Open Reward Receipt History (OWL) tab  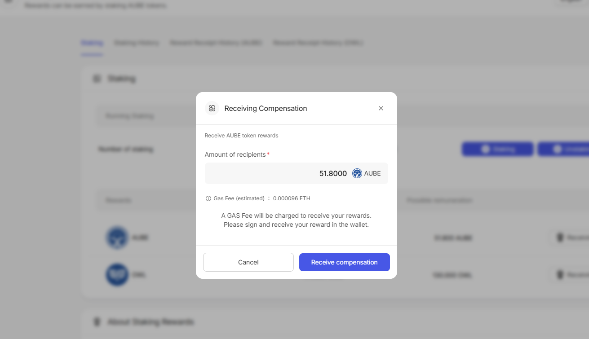tap(318, 43)
